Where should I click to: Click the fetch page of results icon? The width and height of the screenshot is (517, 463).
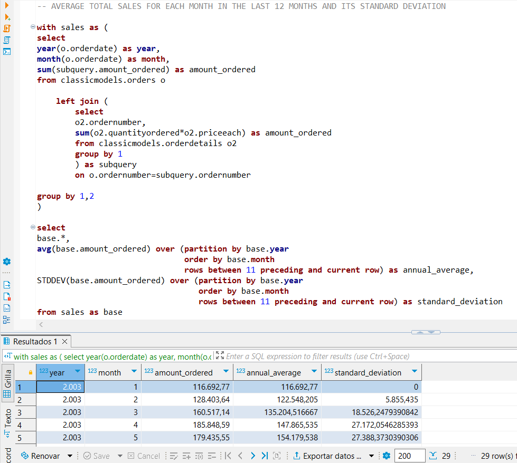pos(277,456)
